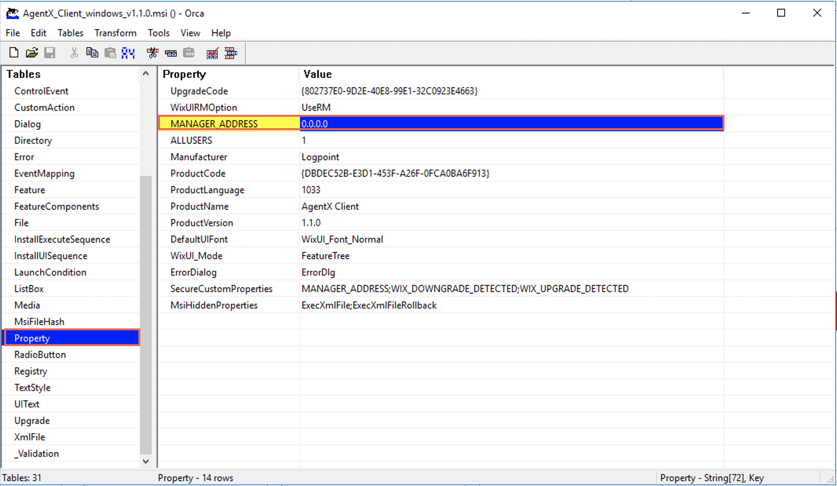
Task: Open the Tables menu
Action: pos(70,33)
